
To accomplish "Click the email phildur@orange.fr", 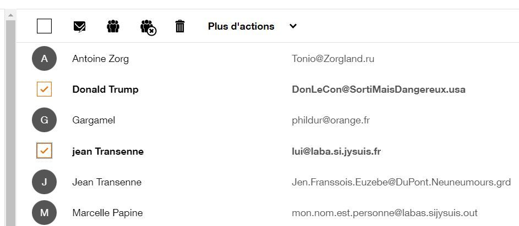I will point(330,120).
